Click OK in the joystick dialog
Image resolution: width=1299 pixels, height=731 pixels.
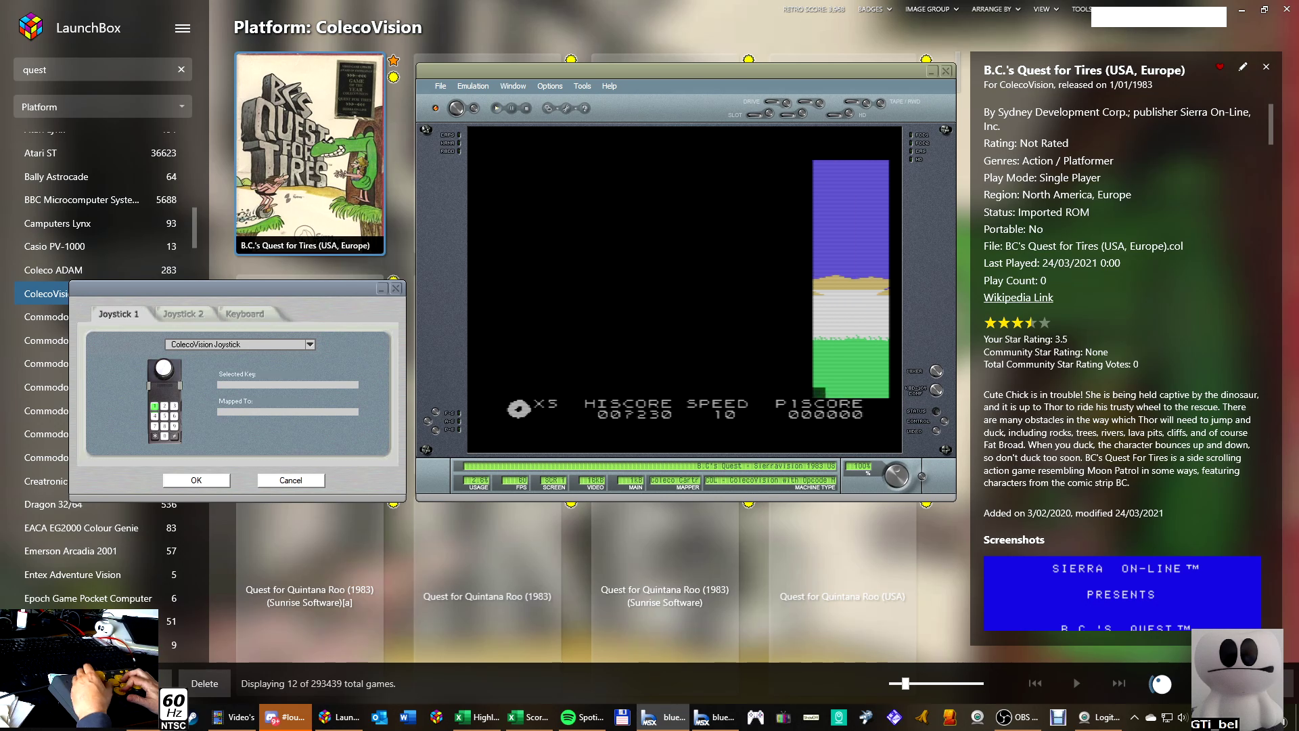point(196,481)
